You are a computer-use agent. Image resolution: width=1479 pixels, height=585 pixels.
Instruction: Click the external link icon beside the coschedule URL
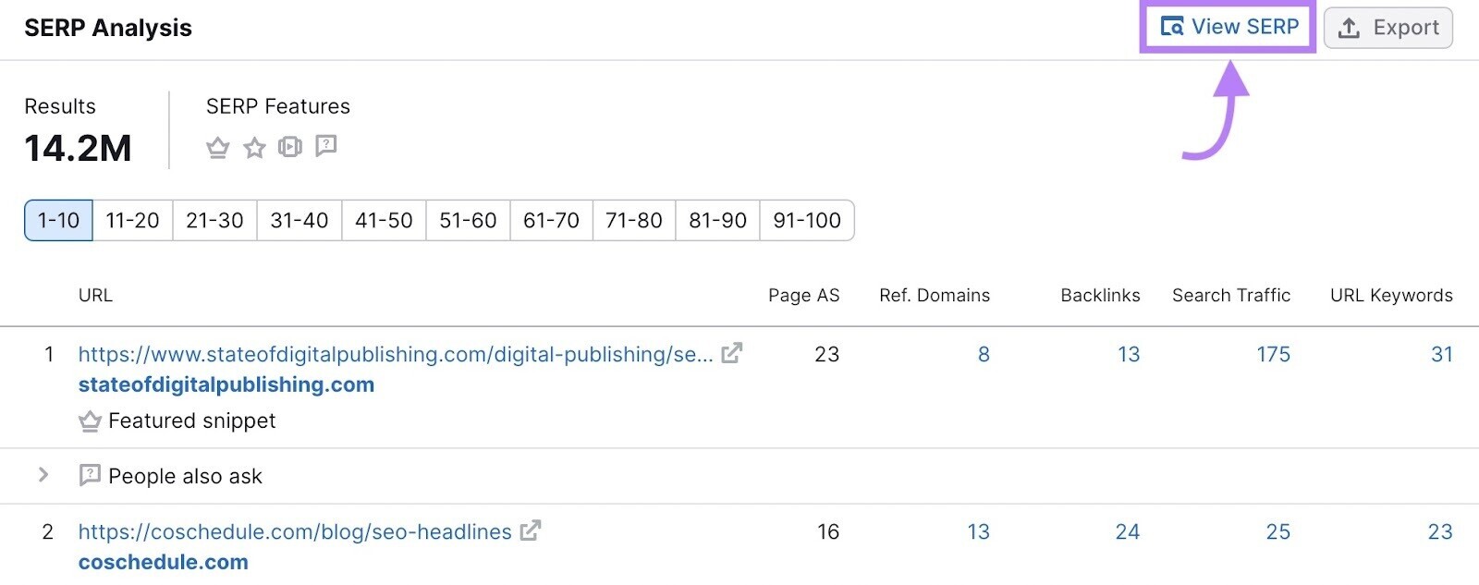530,531
